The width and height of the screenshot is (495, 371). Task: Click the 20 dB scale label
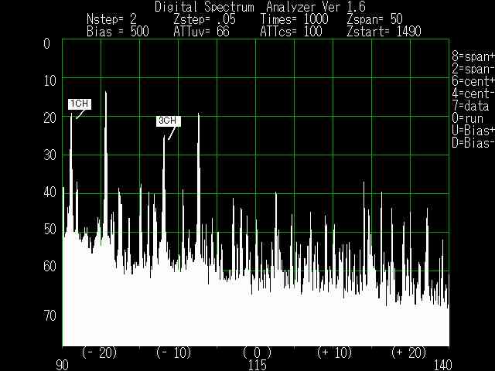pos(49,118)
